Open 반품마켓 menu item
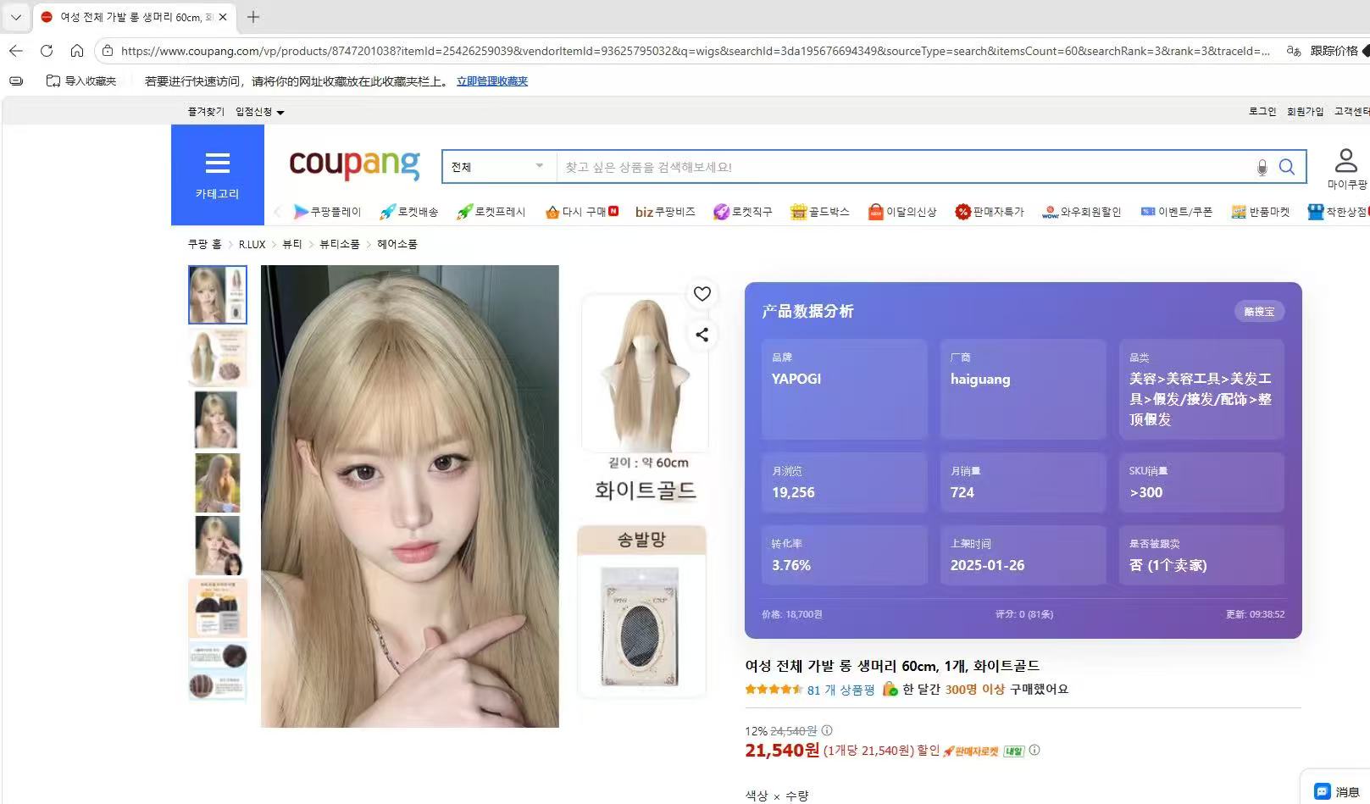 (1260, 212)
